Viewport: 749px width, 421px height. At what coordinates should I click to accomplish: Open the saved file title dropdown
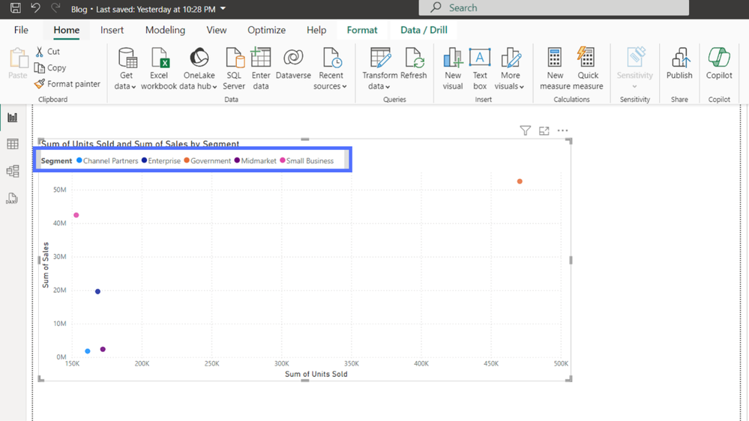coord(223,8)
